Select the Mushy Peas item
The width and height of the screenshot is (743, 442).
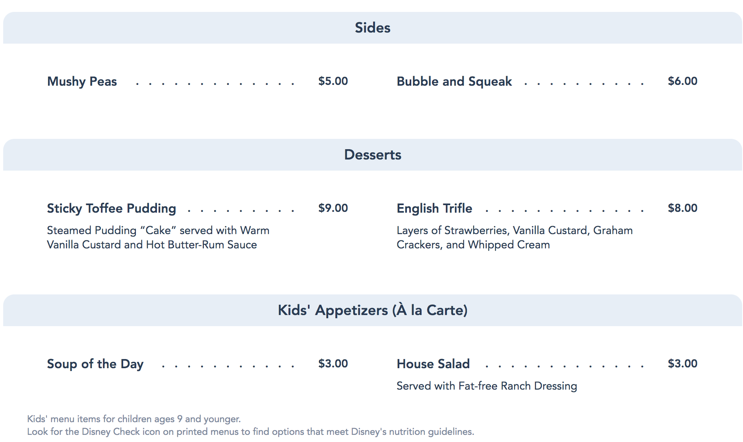pos(82,81)
